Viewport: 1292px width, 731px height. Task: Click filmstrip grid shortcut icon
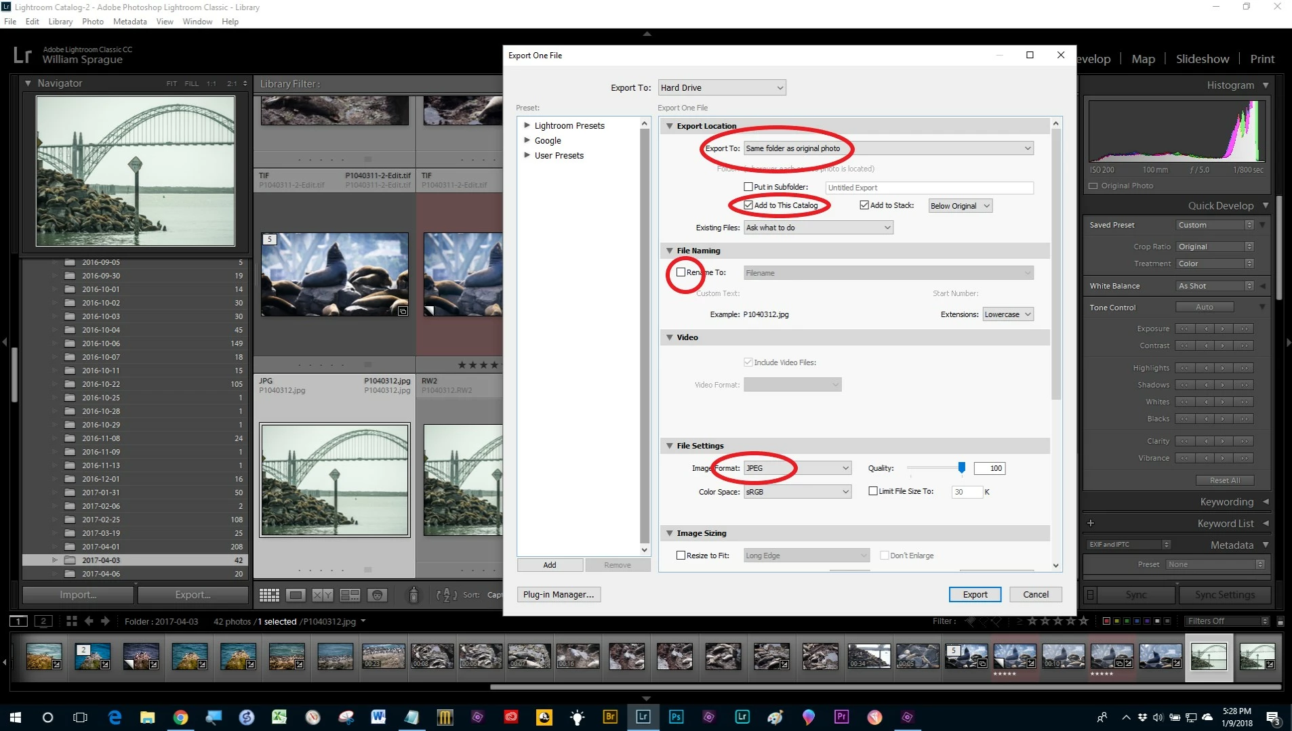pyautogui.click(x=71, y=621)
